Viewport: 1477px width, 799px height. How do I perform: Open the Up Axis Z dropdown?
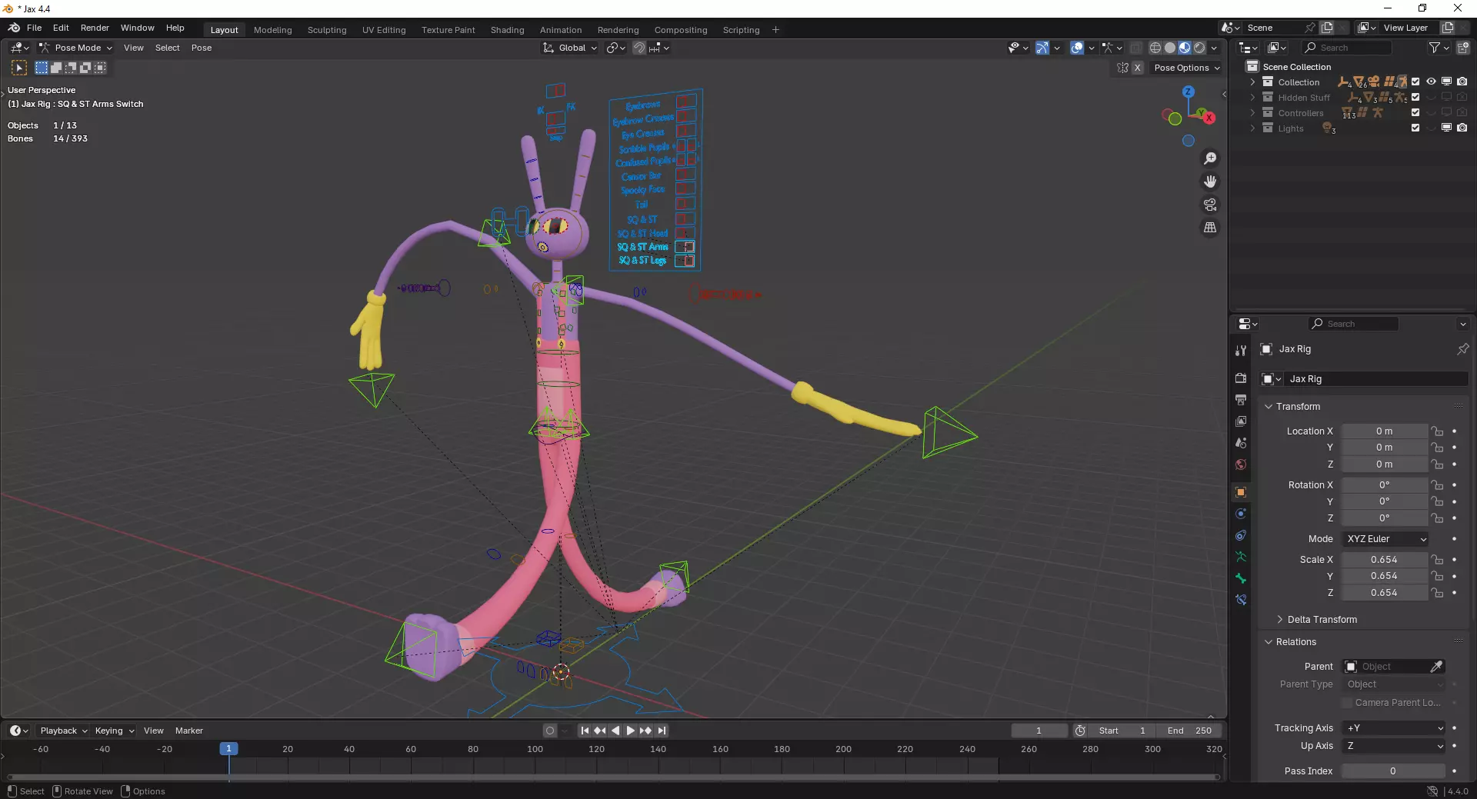pyautogui.click(x=1395, y=746)
